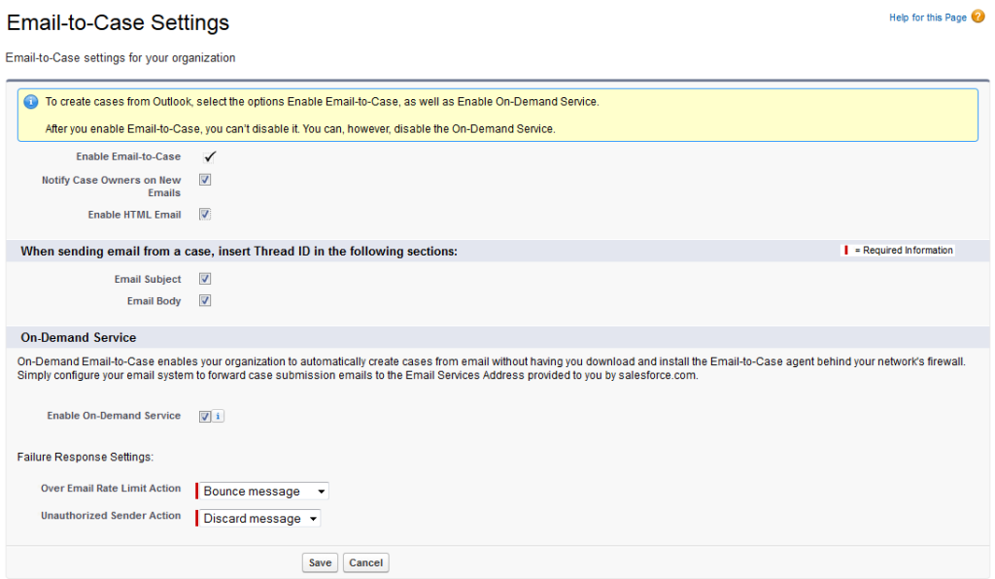The image size is (995, 579).
Task: Click the Cancel button
Action: (366, 562)
